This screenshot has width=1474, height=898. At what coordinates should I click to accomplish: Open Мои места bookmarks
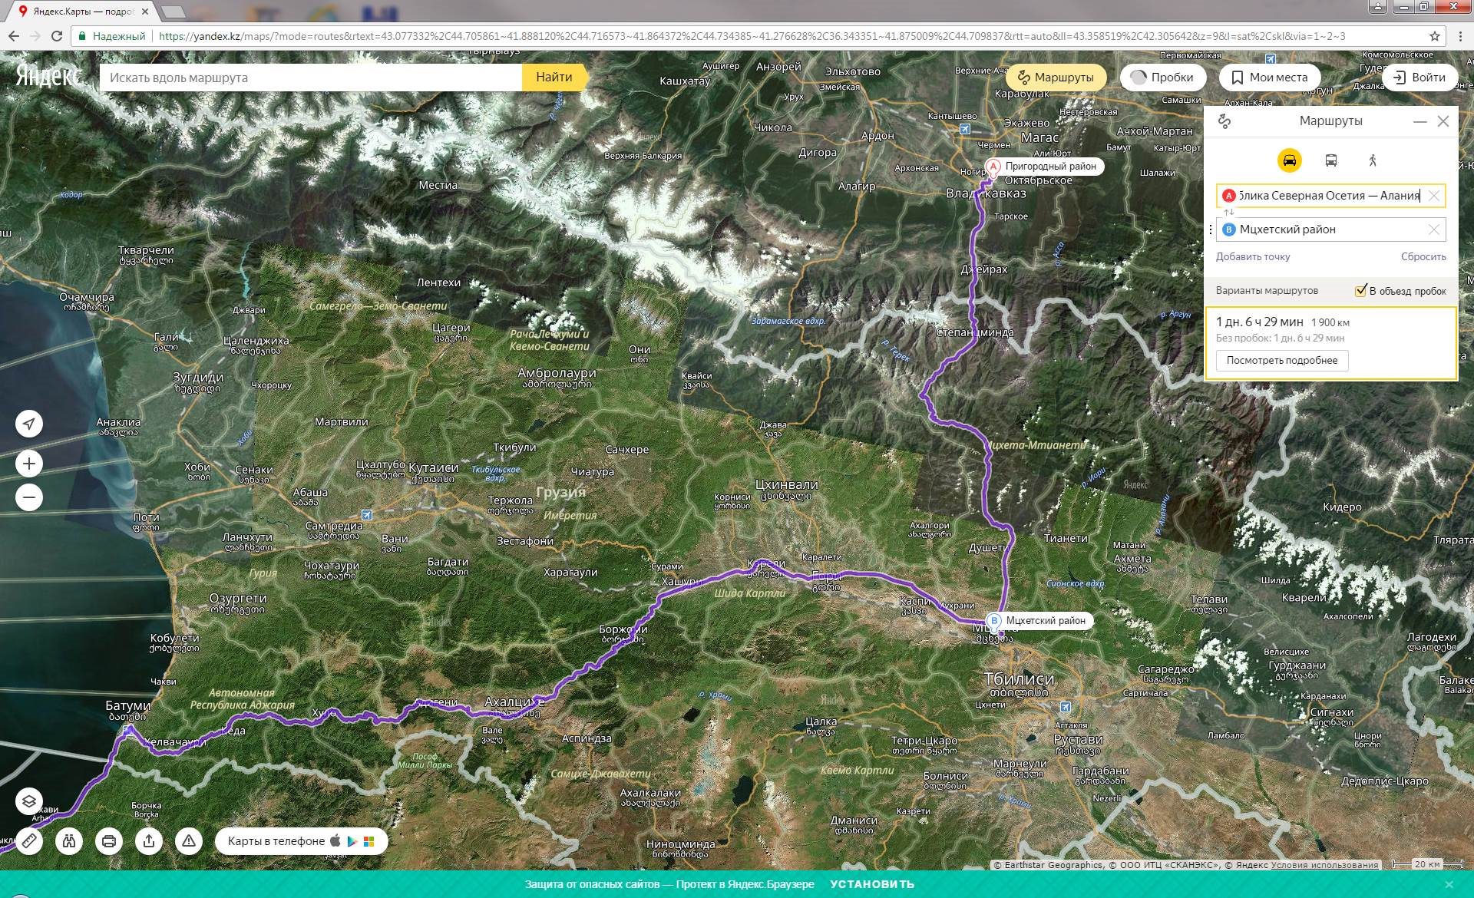coord(1270,78)
